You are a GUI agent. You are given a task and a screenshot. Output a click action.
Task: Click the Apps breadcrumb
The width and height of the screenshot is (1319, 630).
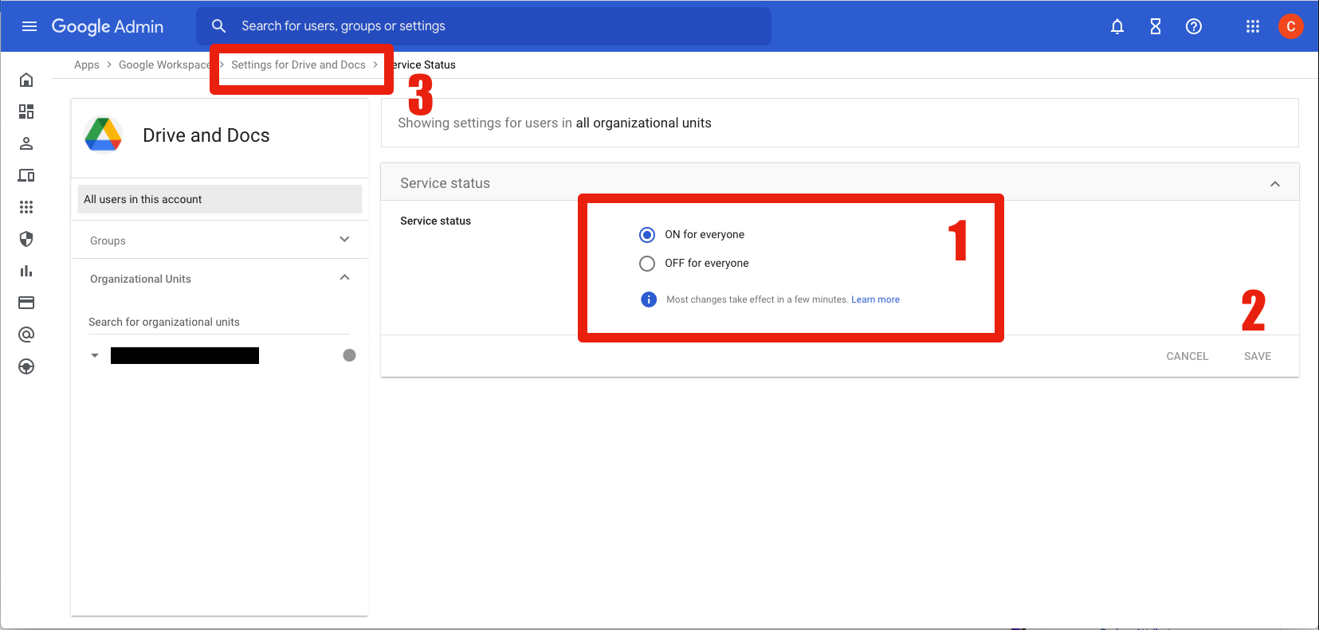(x=86, y=65)
